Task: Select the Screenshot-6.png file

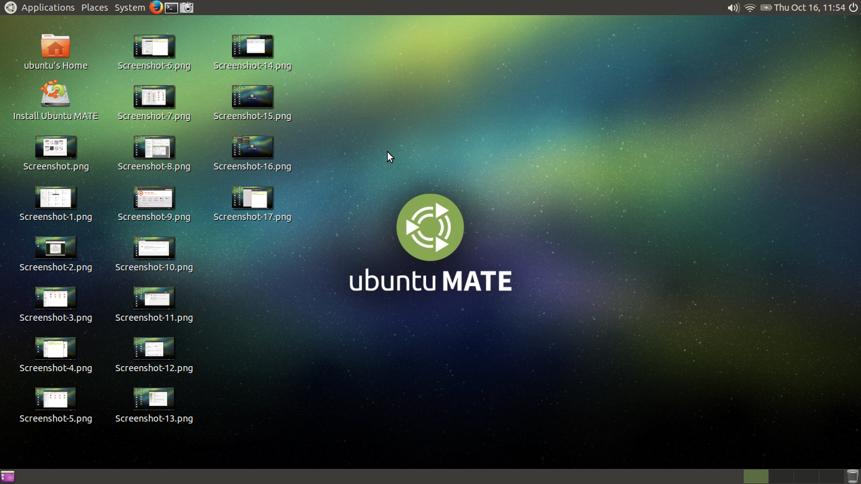Action: click(154, 52)
